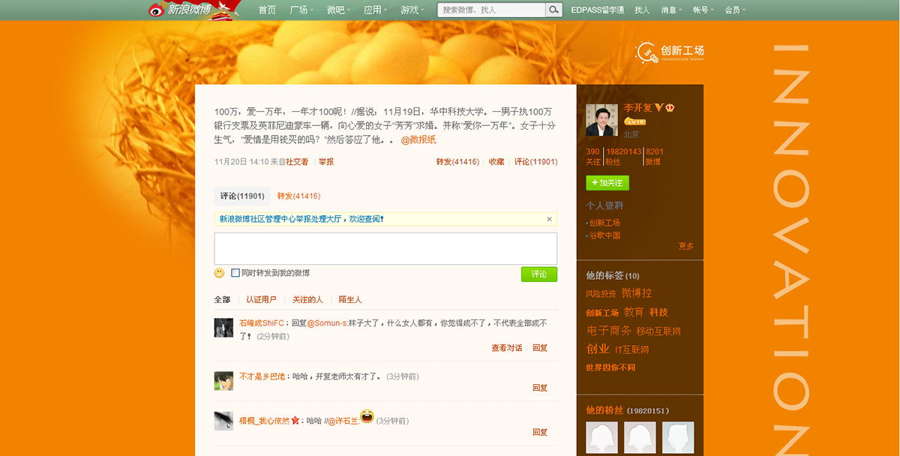Image resolution: width=900 pixels, height=456 pixels.
Task: Open 谷歌中国 in 个人资料
Action: [604, 235]
